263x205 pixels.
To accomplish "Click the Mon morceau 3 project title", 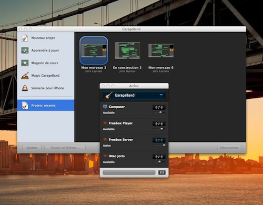I will (94, 68).
